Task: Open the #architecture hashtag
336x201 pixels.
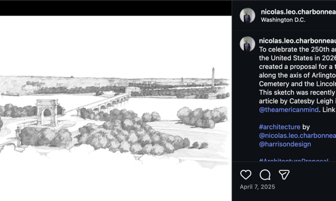Action: point(279,127)
